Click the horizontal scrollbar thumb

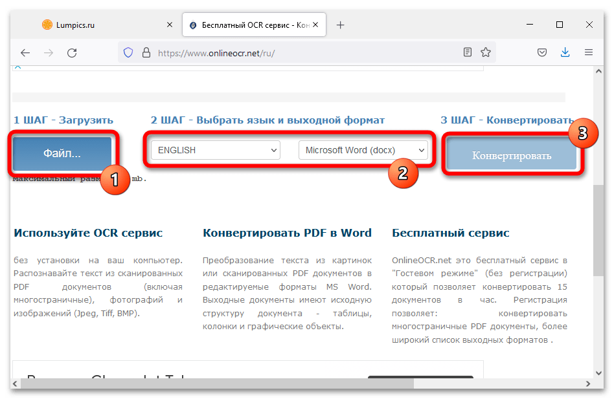click(218, 383)
